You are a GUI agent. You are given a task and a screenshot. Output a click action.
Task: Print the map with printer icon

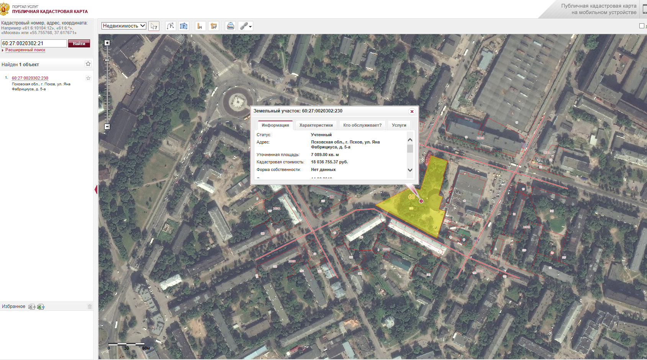pyautogui.click(x=230, y=26)
